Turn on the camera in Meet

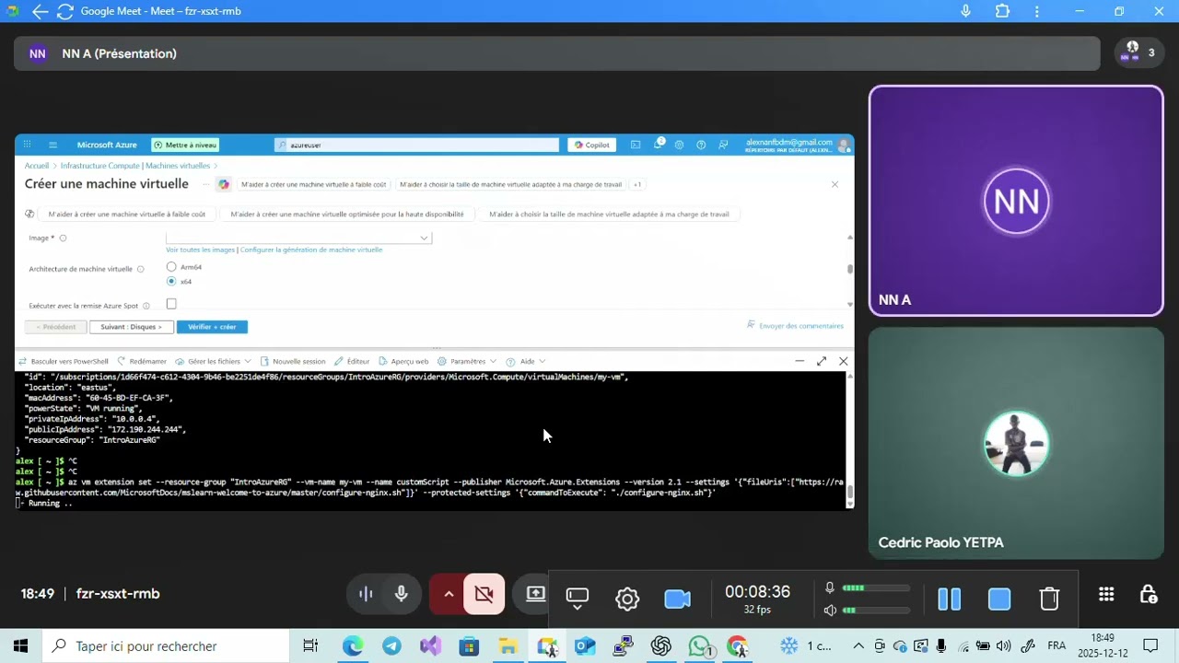484,594
